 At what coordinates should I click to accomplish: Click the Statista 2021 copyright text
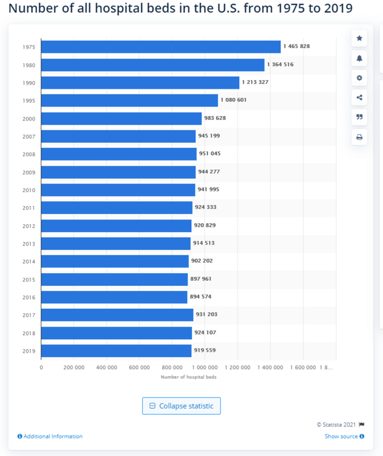[x=336, y=424]
